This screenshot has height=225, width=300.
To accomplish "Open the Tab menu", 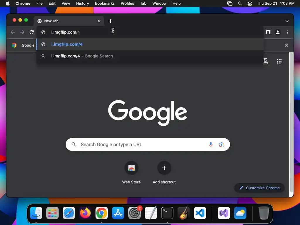I will tap(143, 3).
